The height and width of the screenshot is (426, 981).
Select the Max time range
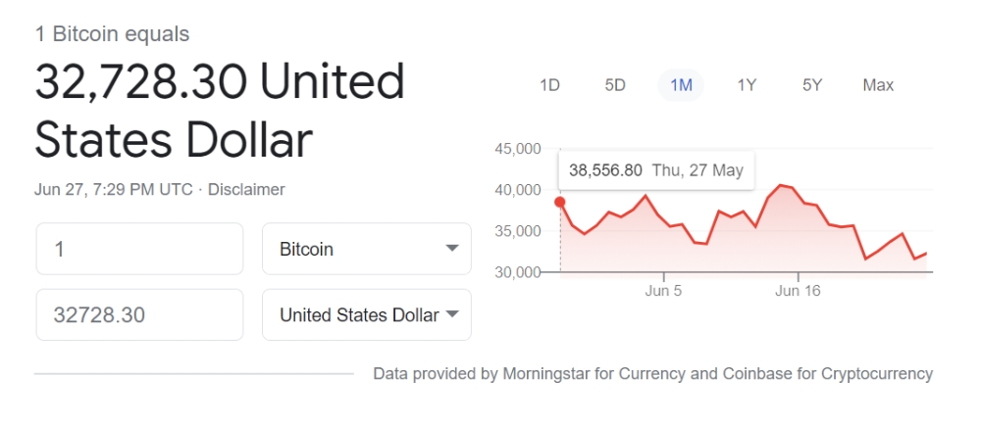pyautogui.click(x=878, y=85)
